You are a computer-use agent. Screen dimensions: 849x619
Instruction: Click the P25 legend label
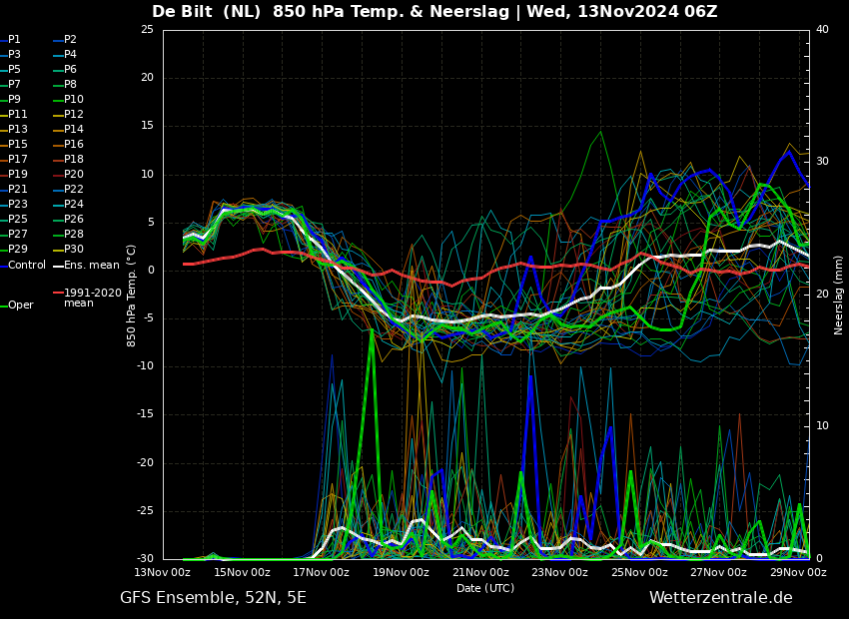pos(18,220)
